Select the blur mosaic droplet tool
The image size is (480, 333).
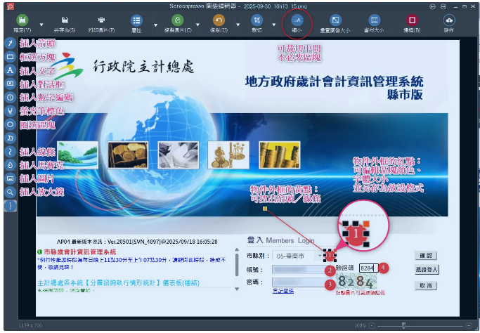click(10, 165)
